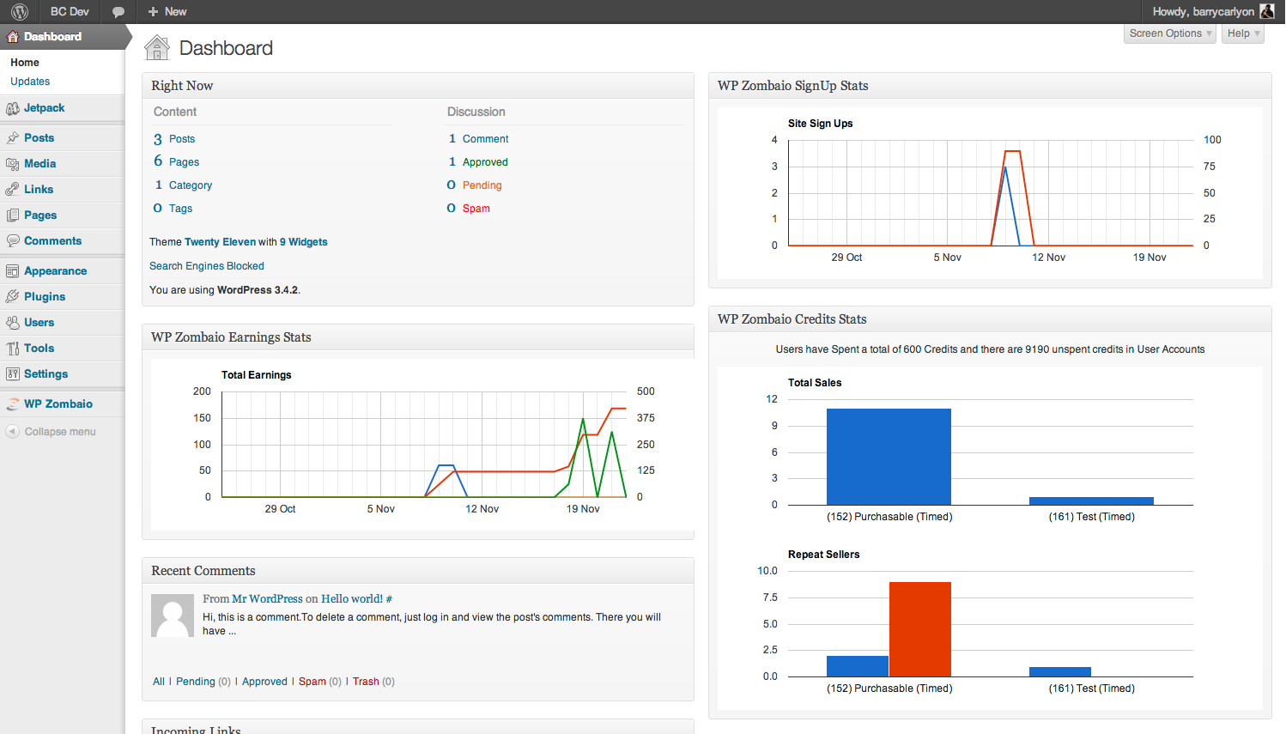1286x734 pixels.
Task: Expand the Help dropdown tab
Action: click(1243, 33)
